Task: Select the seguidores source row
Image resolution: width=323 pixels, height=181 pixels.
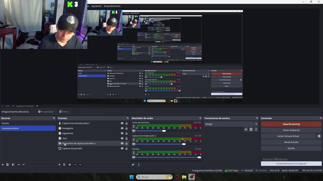Action: coord(93,133)
